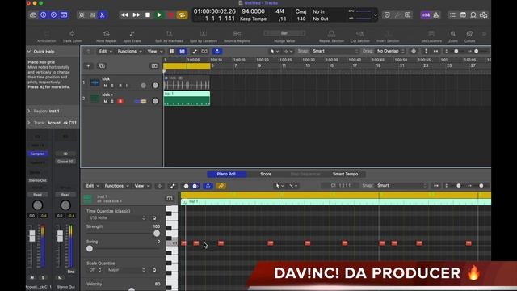Switch to the Piano Roll tab
This screenshot has width=517, height=291.
pos(226,174)
